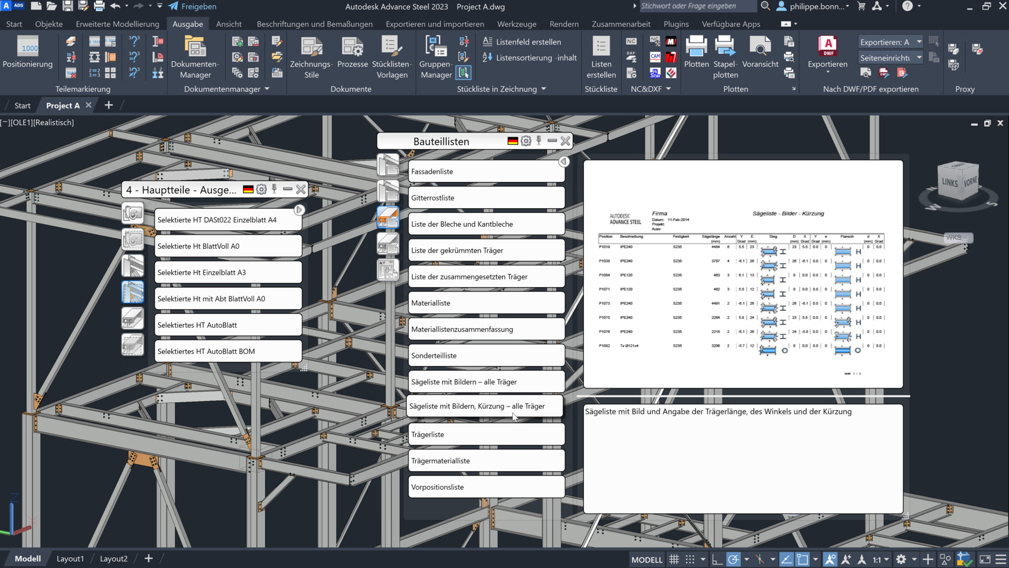The height and width of the screenshot is (568, 1009).
Task: Open Beschriftungen und Bemaßungen tab
Action: click(x=315, y=24)
